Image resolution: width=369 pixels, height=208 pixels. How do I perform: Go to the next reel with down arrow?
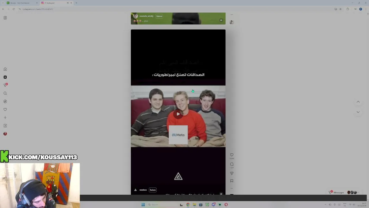[358, 112]
